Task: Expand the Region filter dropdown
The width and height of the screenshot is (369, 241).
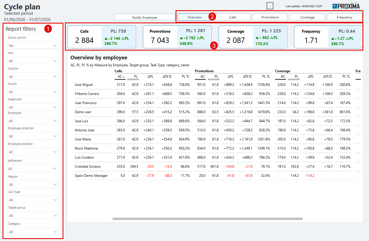Action: click(32, 184)
